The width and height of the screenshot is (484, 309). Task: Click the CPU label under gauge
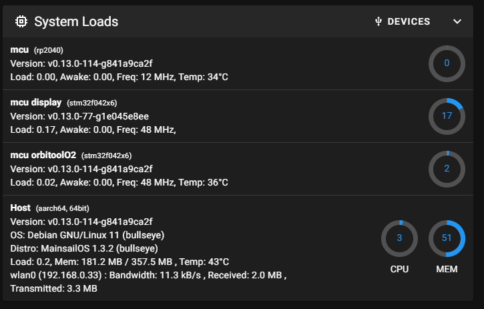coord(399,269)
